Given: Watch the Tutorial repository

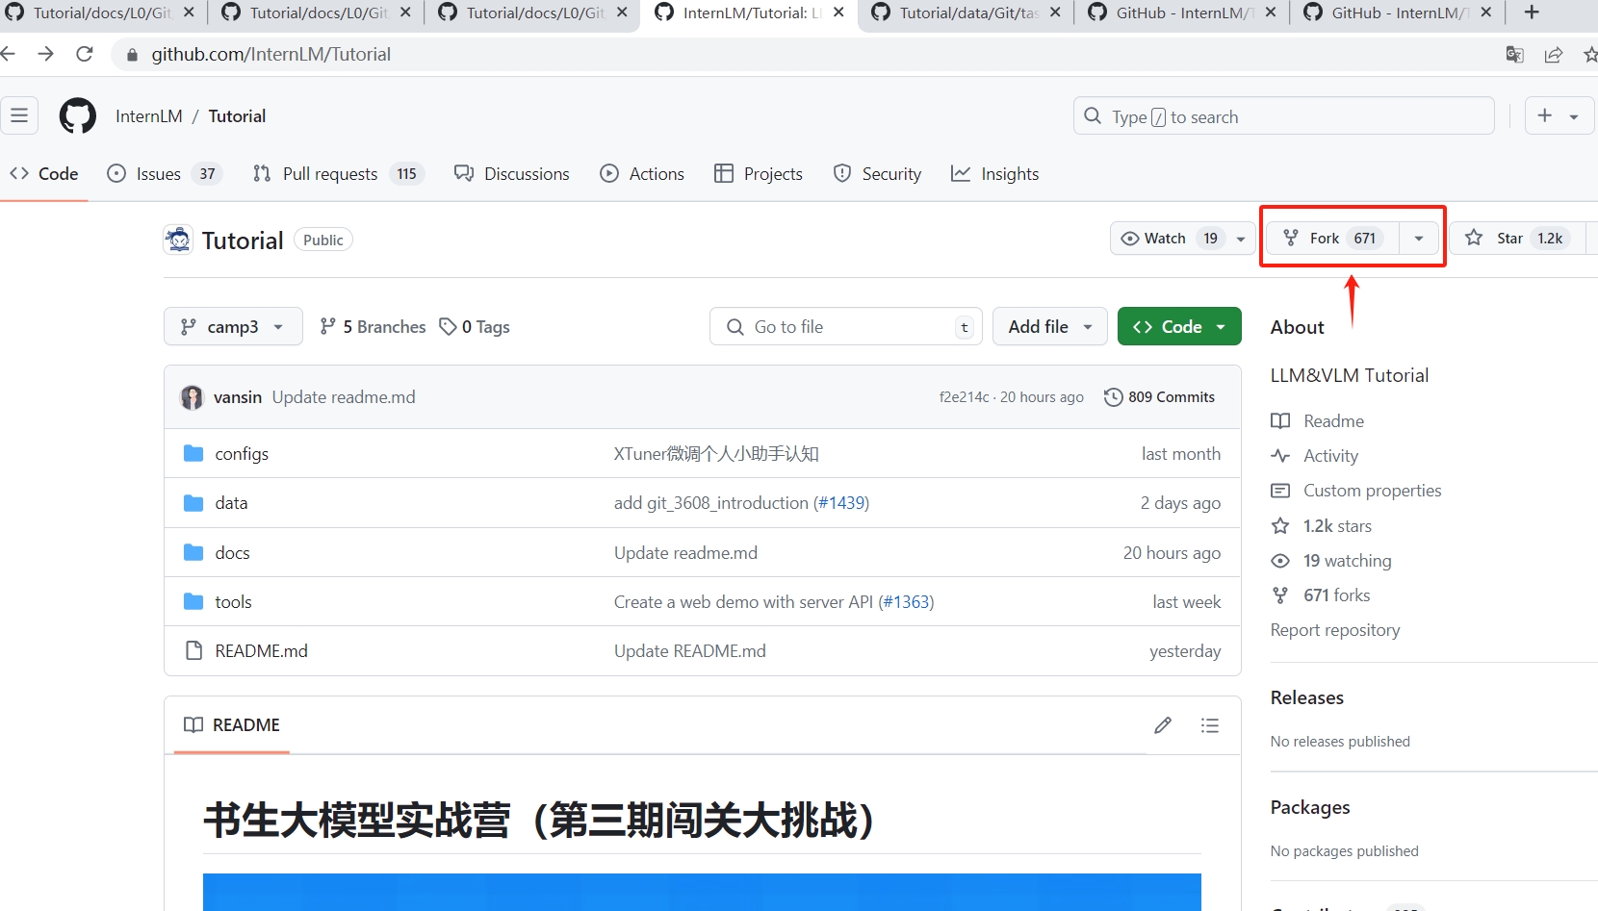Looking at the screenshot, I should click(1168, 239).
